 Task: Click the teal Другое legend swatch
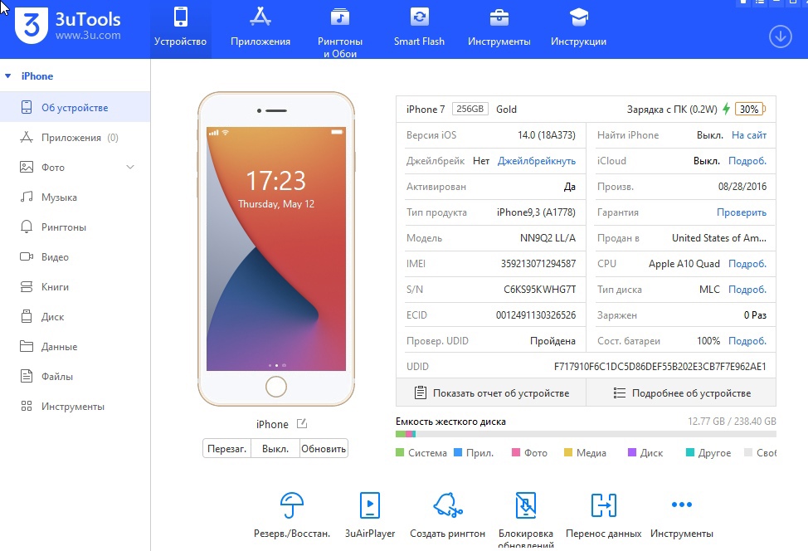click(x=690, y=452)
